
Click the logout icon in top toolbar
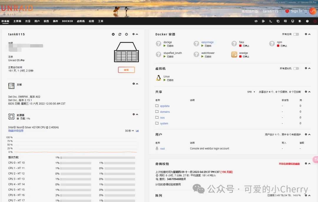pyautogui.click(x=263, y=21)
